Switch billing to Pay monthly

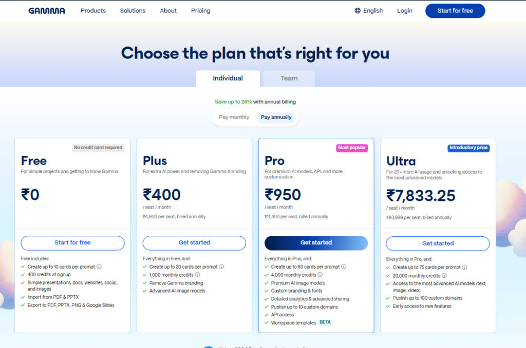click(234, 117)
